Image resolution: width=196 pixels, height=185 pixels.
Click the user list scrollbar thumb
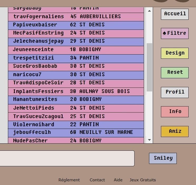pos(149,67)
